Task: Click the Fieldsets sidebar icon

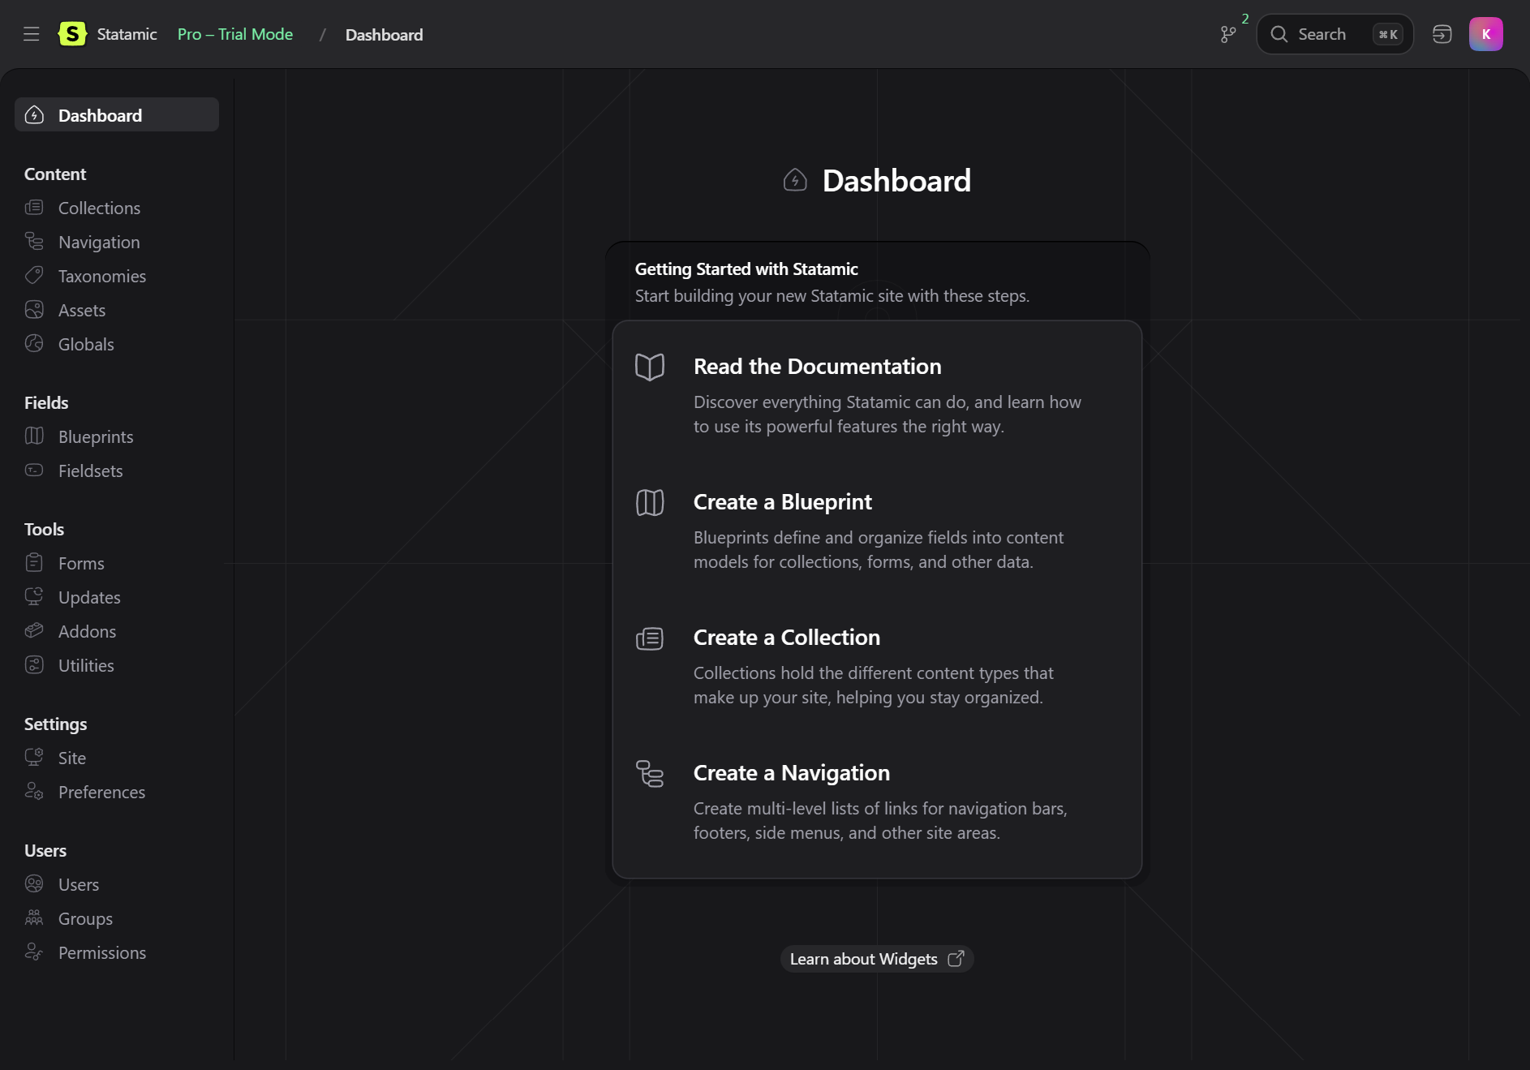Action: tap(34, 471)
